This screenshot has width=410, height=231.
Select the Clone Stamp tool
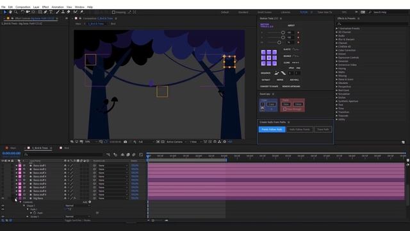coord(63,12)
